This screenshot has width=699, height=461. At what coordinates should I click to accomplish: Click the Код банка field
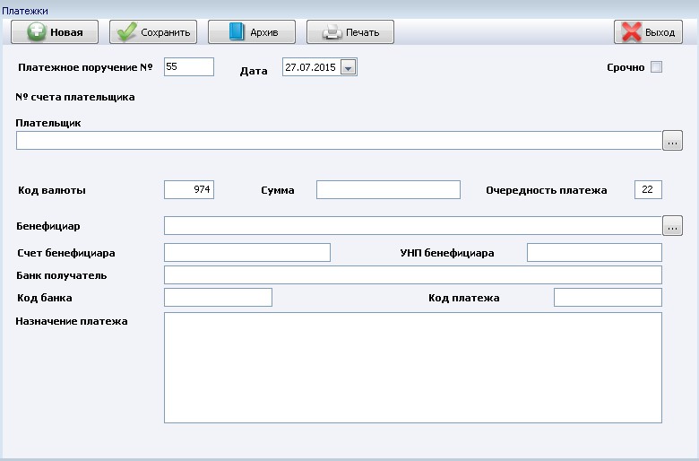click(218, 297)
